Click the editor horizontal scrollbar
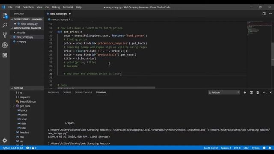Screen dimensions: 274x154 [x=106, y=87]
